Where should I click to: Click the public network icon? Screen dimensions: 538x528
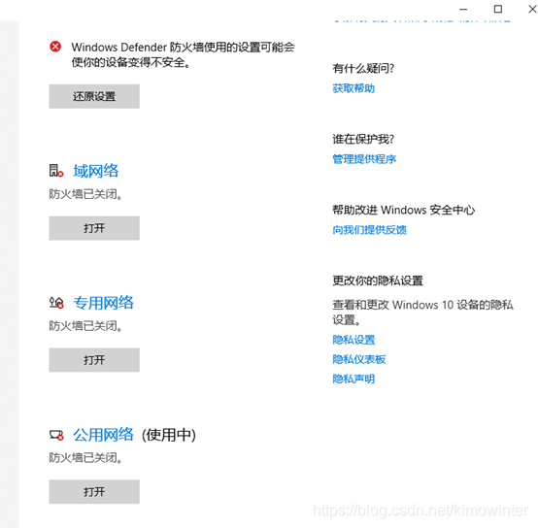56,435
